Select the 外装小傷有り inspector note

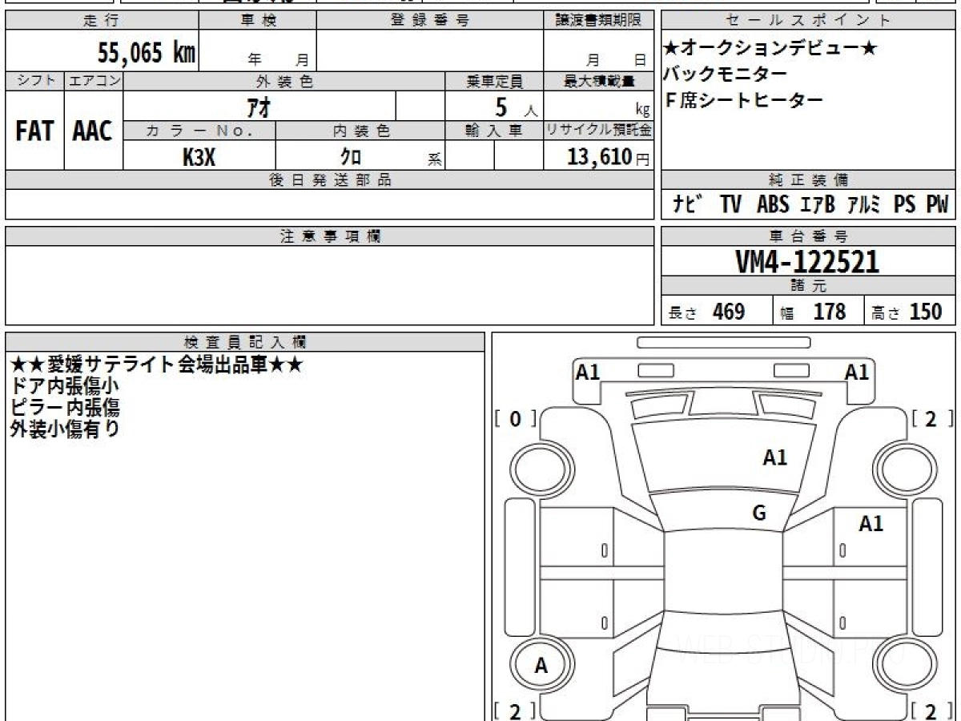tap(65, 429)
